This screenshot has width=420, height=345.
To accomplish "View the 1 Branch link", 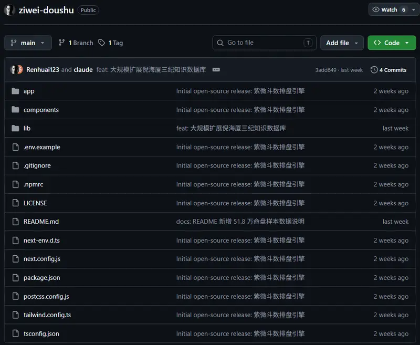I will [x=76, y=43].
